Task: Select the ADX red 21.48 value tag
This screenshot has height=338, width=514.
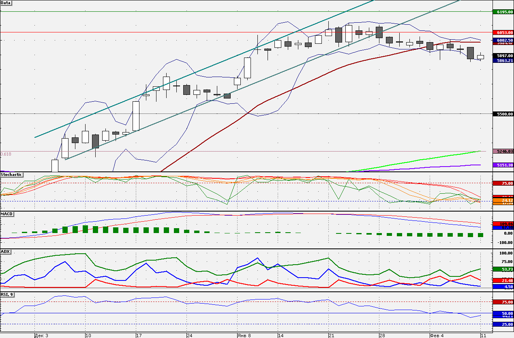Action: point(503,280)
